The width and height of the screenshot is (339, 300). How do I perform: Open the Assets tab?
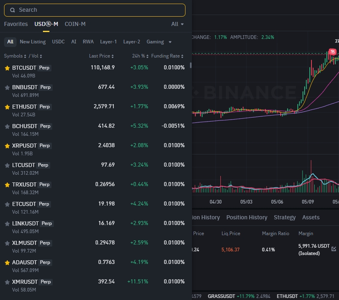[x=311, y=217]
